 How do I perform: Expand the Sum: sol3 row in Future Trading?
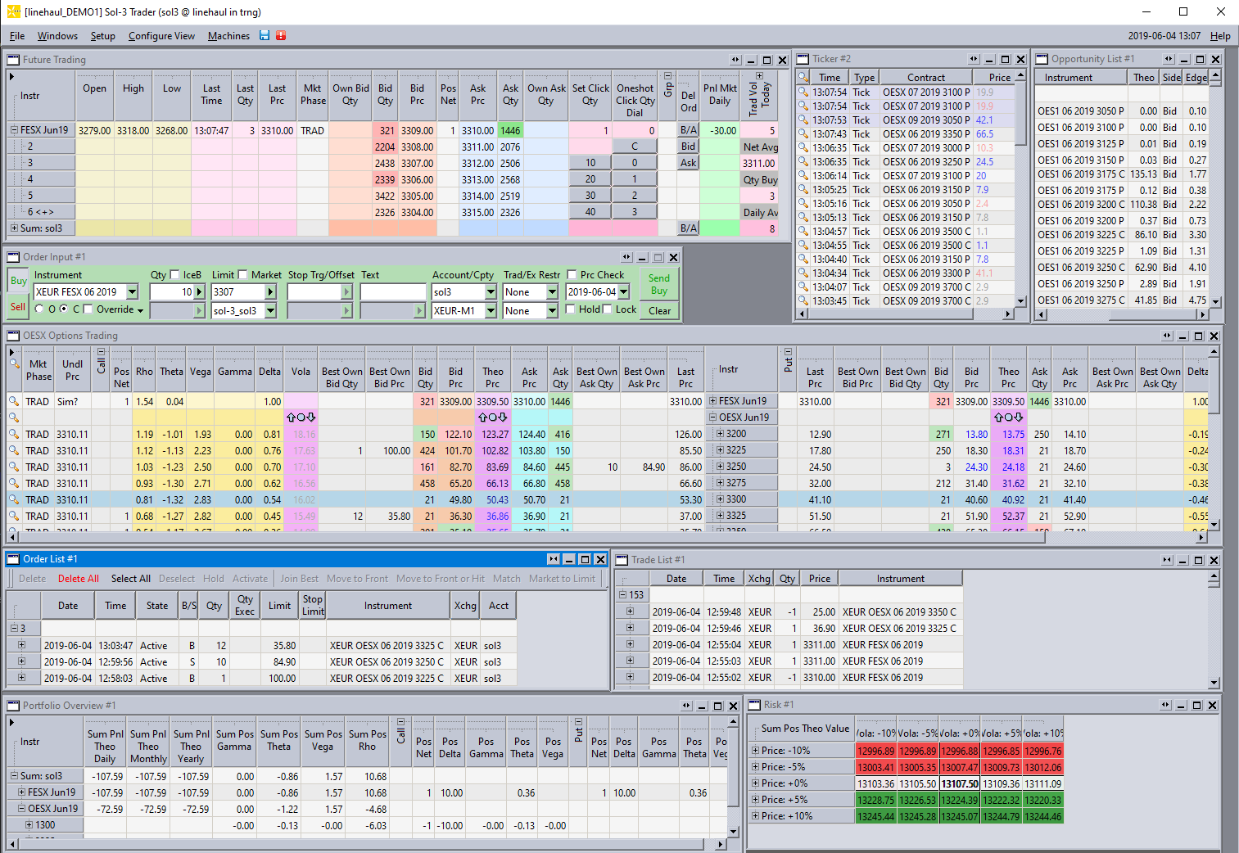tap(14, 228)
